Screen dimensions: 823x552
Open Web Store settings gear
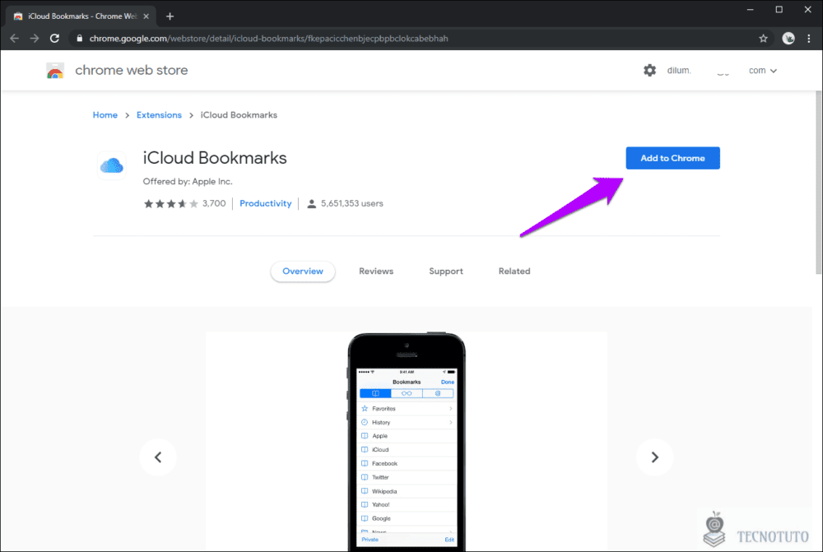coord(650,70)
